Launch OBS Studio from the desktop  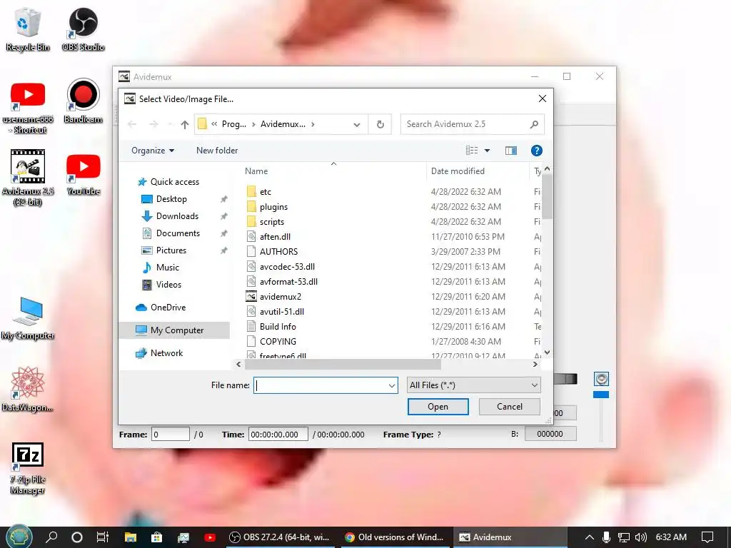[83, 29]
